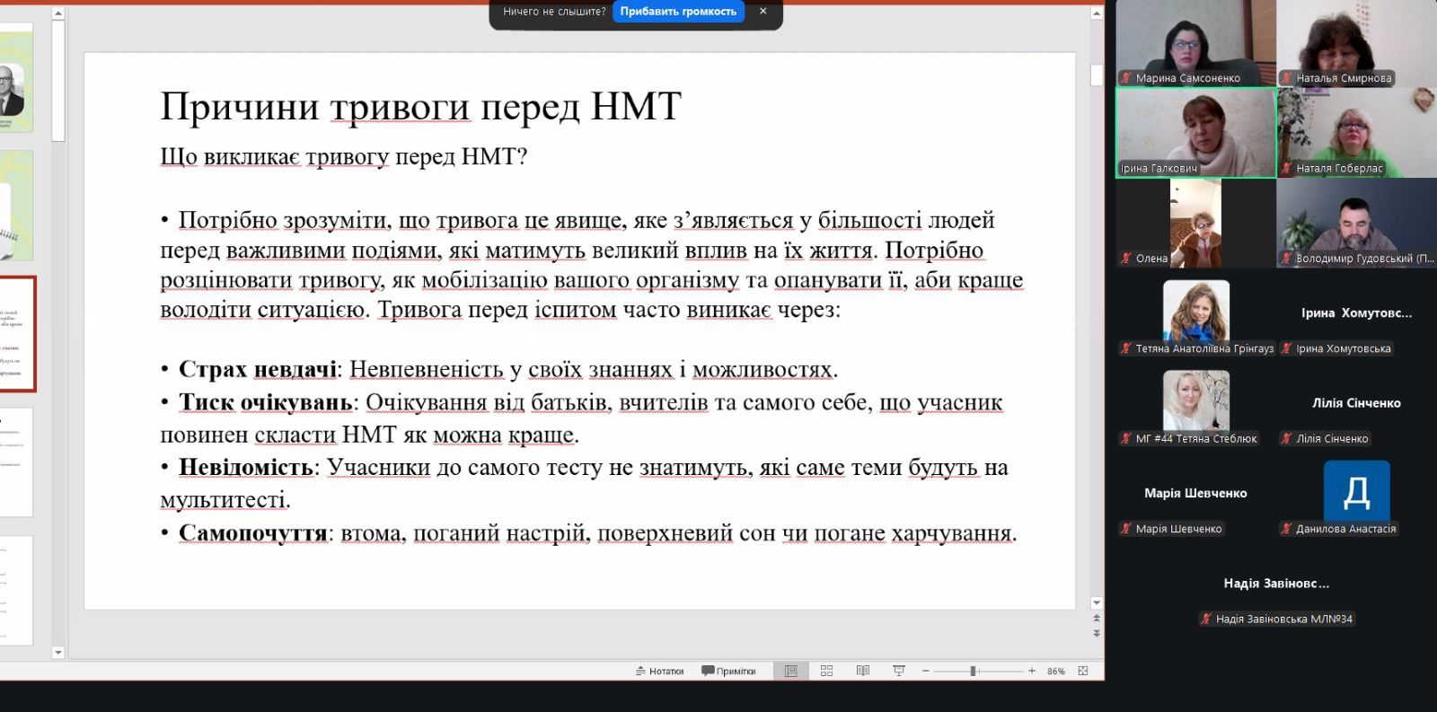Select Ирина Галкович's video tile
The width and height of the screenshot is (1437, 712).
click(x=1195, y=133)
